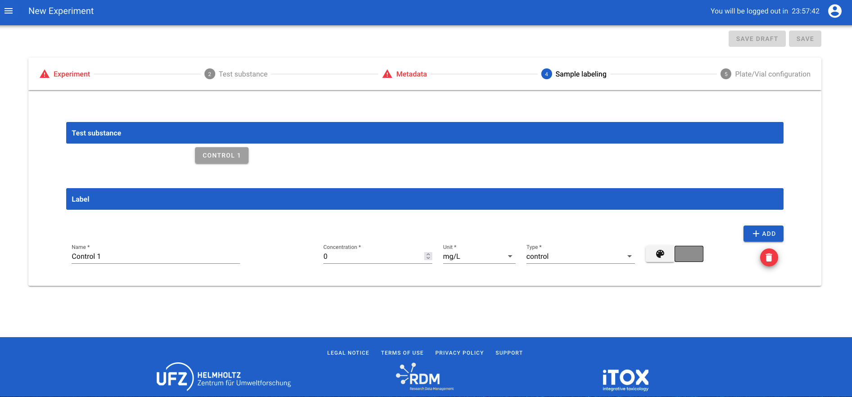Viewport: 852px width, 397px height.
Task: Go to the Experiment step
Action: click(x=72, y=74)
